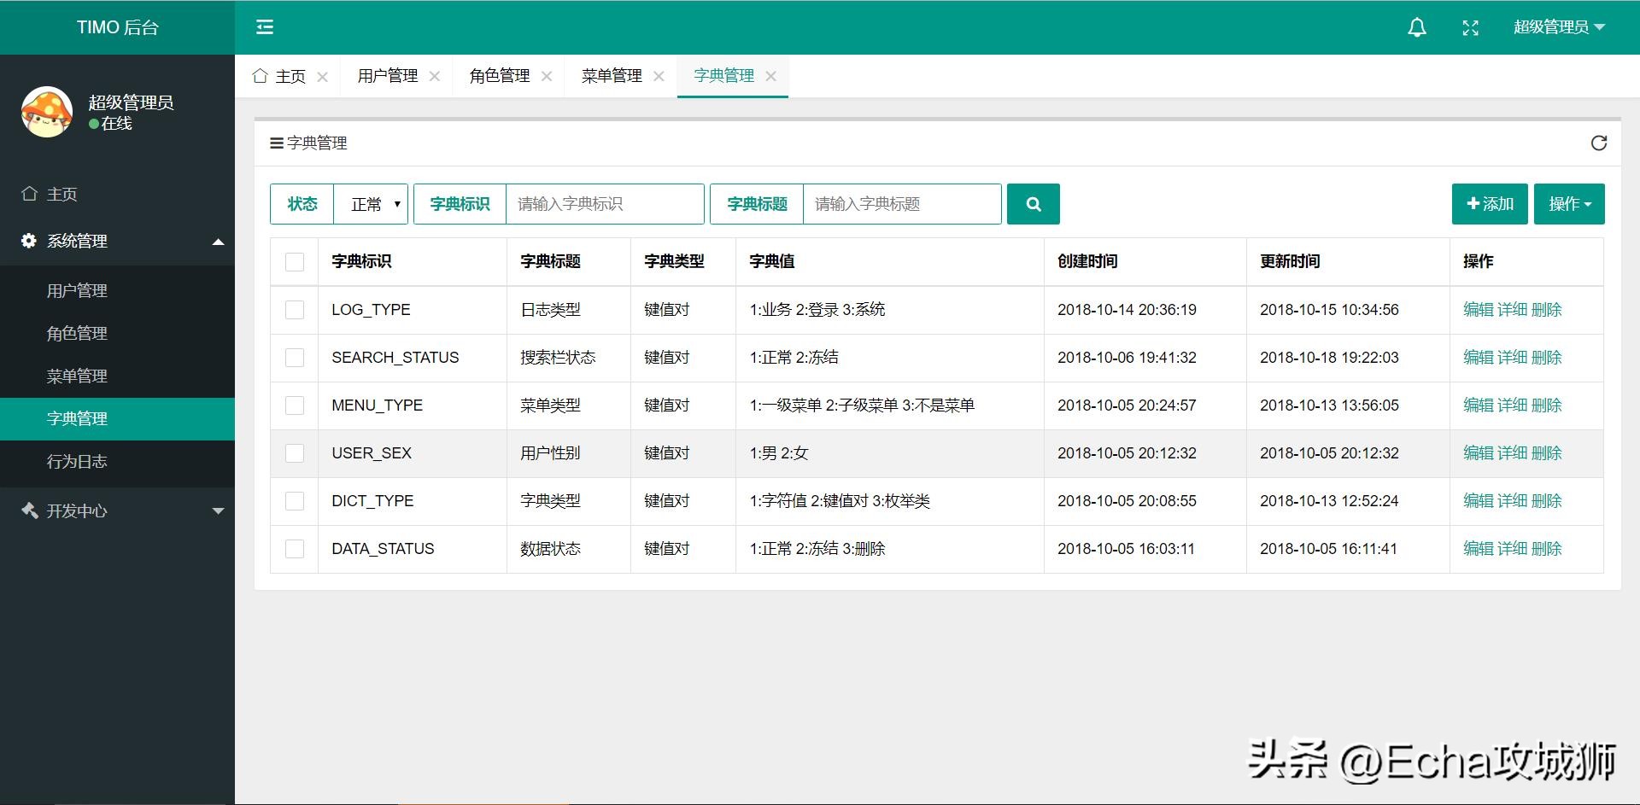Click 编辑 on the DATA_STATUS row
Screen dimensions: 1640x805
[x=1479, y=549]
